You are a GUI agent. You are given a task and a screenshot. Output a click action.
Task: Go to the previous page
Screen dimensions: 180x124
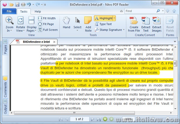pyautogui.click(x=67, y=119)
